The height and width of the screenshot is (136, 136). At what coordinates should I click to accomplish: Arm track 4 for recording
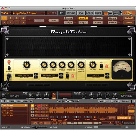tap(39, 115)
